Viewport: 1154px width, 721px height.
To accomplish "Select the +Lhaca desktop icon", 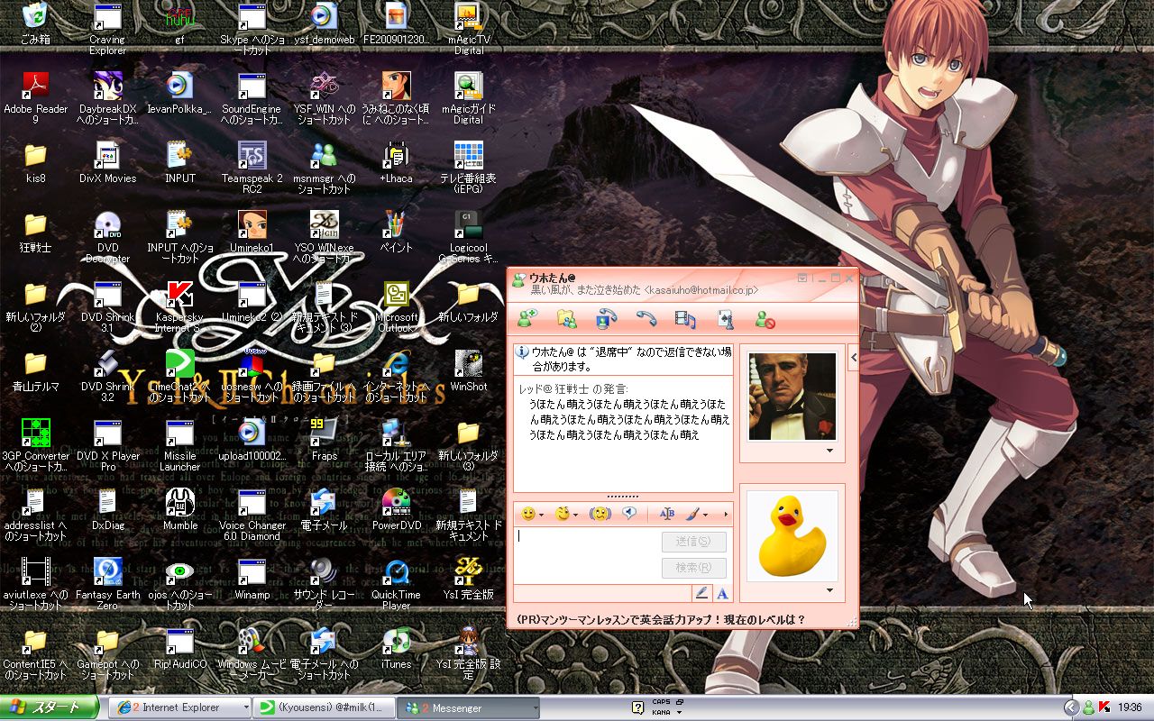I will [396, 162].
